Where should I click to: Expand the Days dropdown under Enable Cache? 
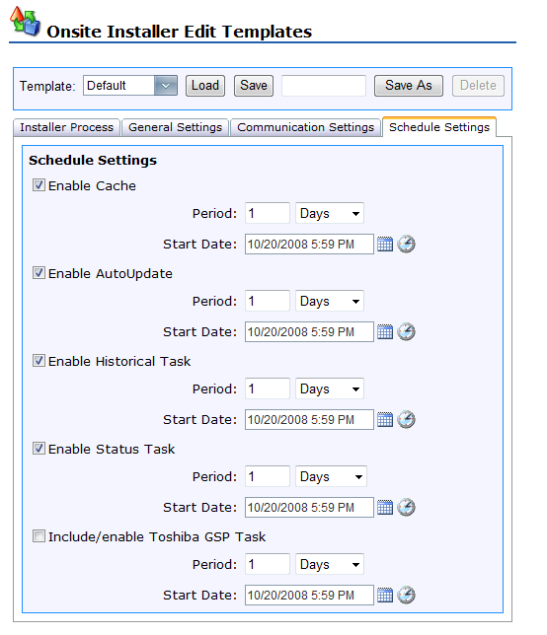pos(330,213)
